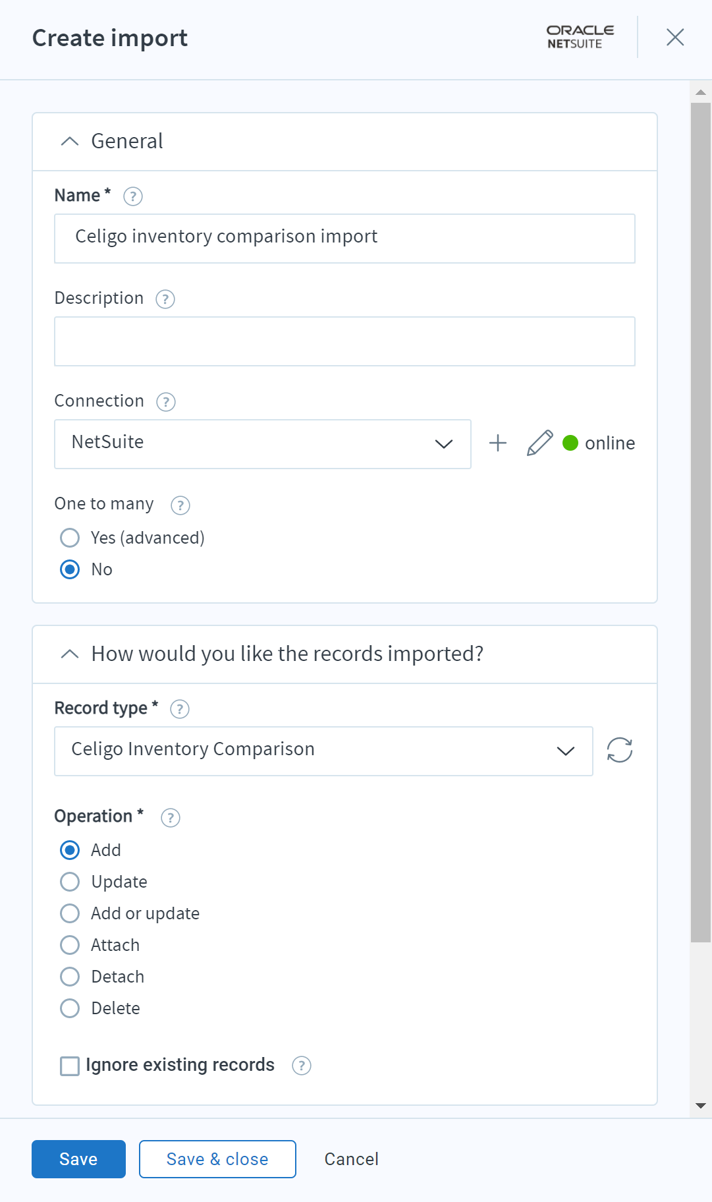Viewport: 712px width, 1202px height.
Task: Edit the NetSuite connection with pencil icon
Action: (539, 443)
